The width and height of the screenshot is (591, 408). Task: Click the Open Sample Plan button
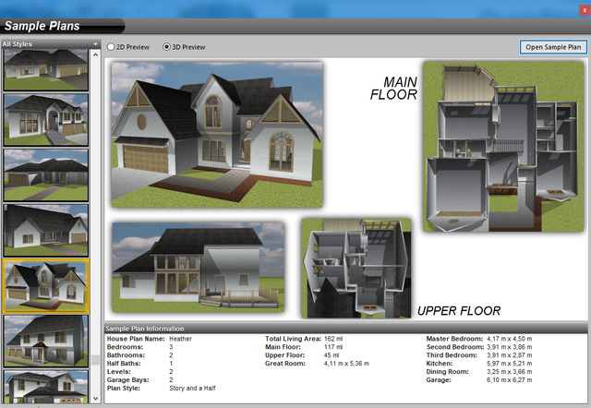pyautogui.click(x=554, y=46)
